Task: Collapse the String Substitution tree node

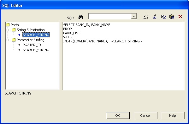Action: coord(8,30)
